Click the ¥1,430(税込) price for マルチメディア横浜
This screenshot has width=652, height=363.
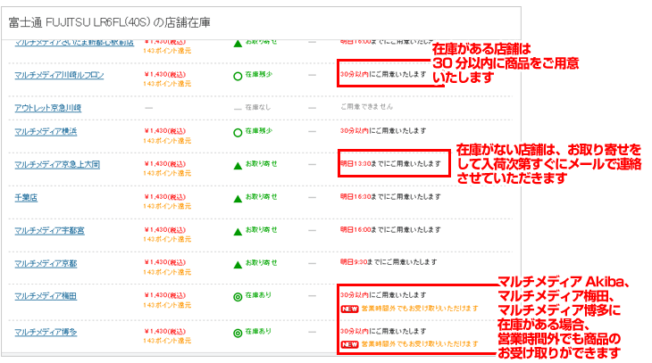165,131
